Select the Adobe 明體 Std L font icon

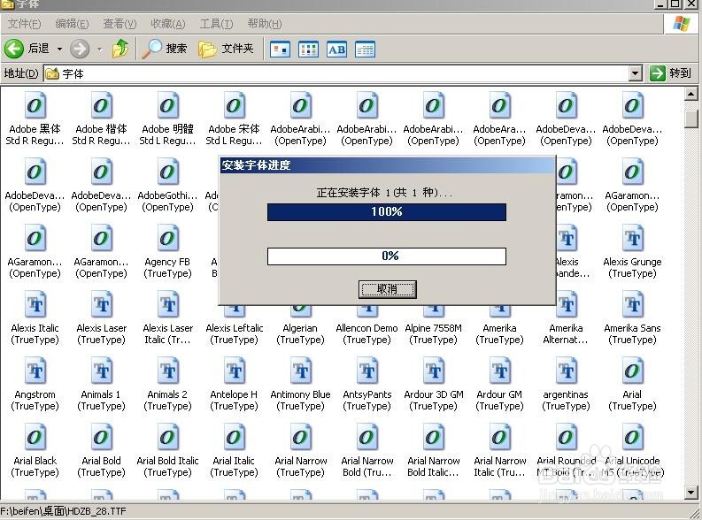(167, 105)
